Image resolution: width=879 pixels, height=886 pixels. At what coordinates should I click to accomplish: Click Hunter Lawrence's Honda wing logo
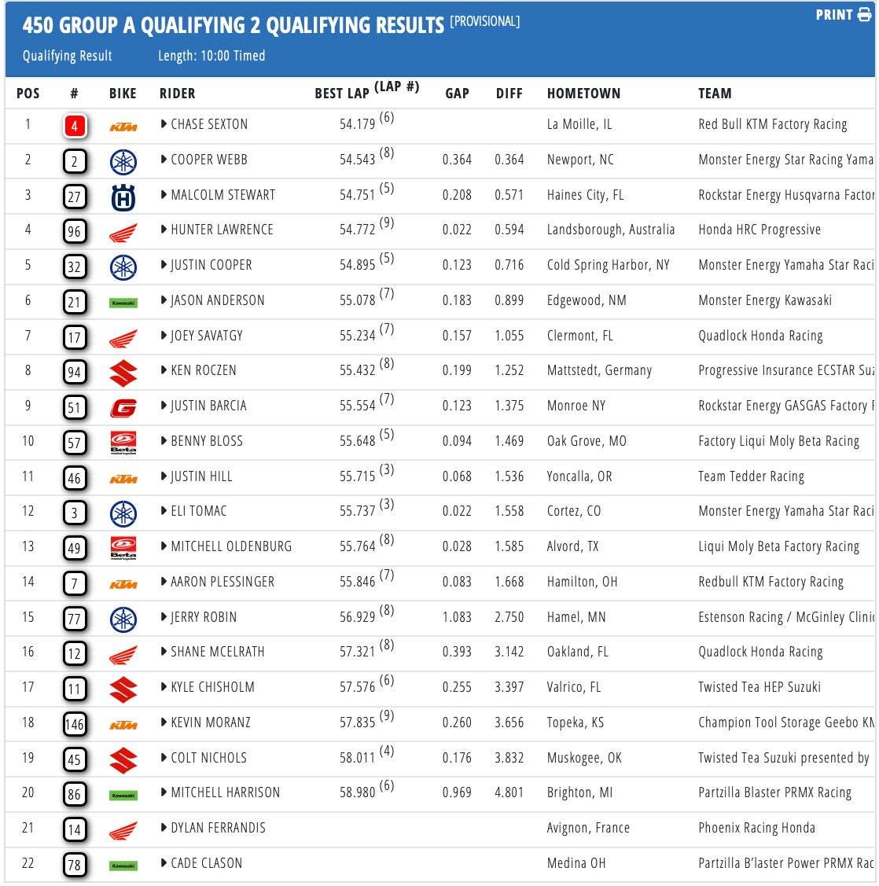click(123, 232)
